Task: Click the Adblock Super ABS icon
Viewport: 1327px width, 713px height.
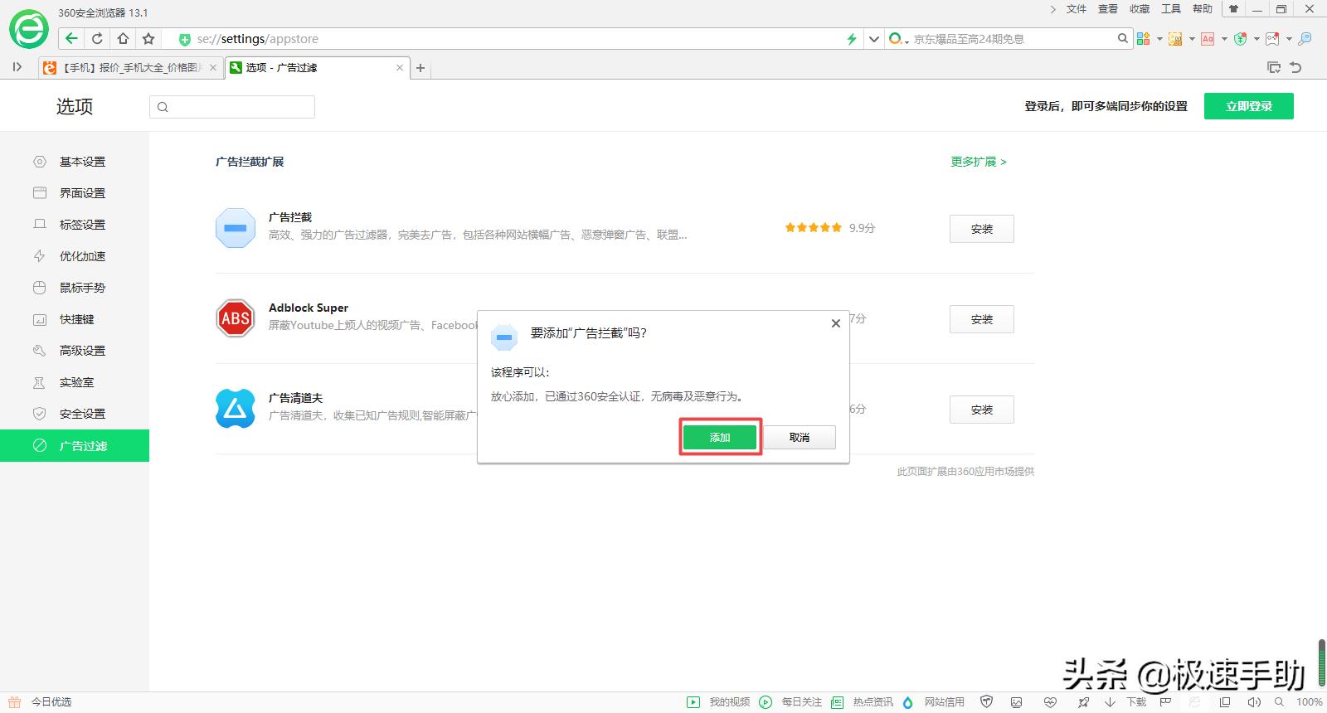Action: tap(236, 318)
